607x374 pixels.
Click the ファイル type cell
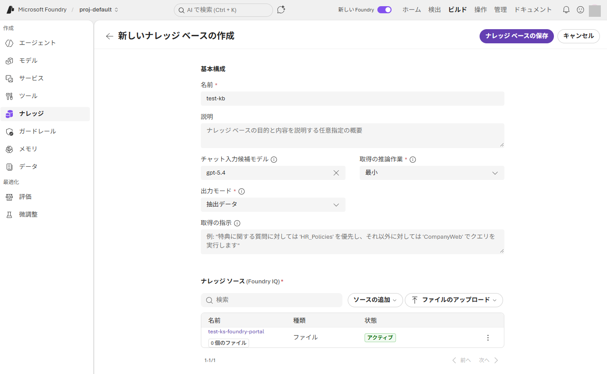point(306,337)
